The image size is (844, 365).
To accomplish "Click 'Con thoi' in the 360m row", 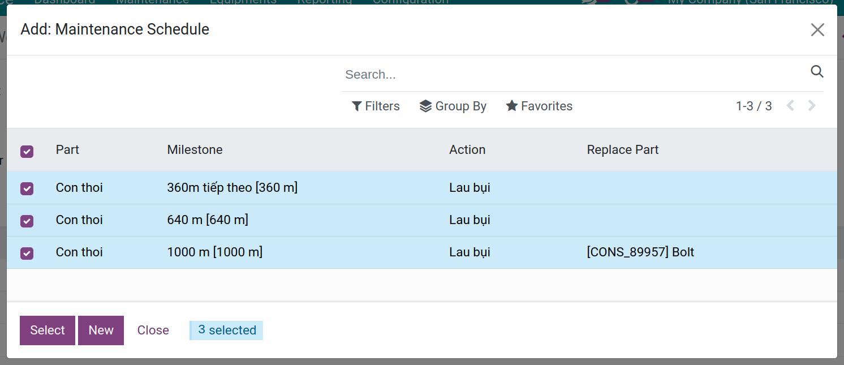I will pos(79,187).
